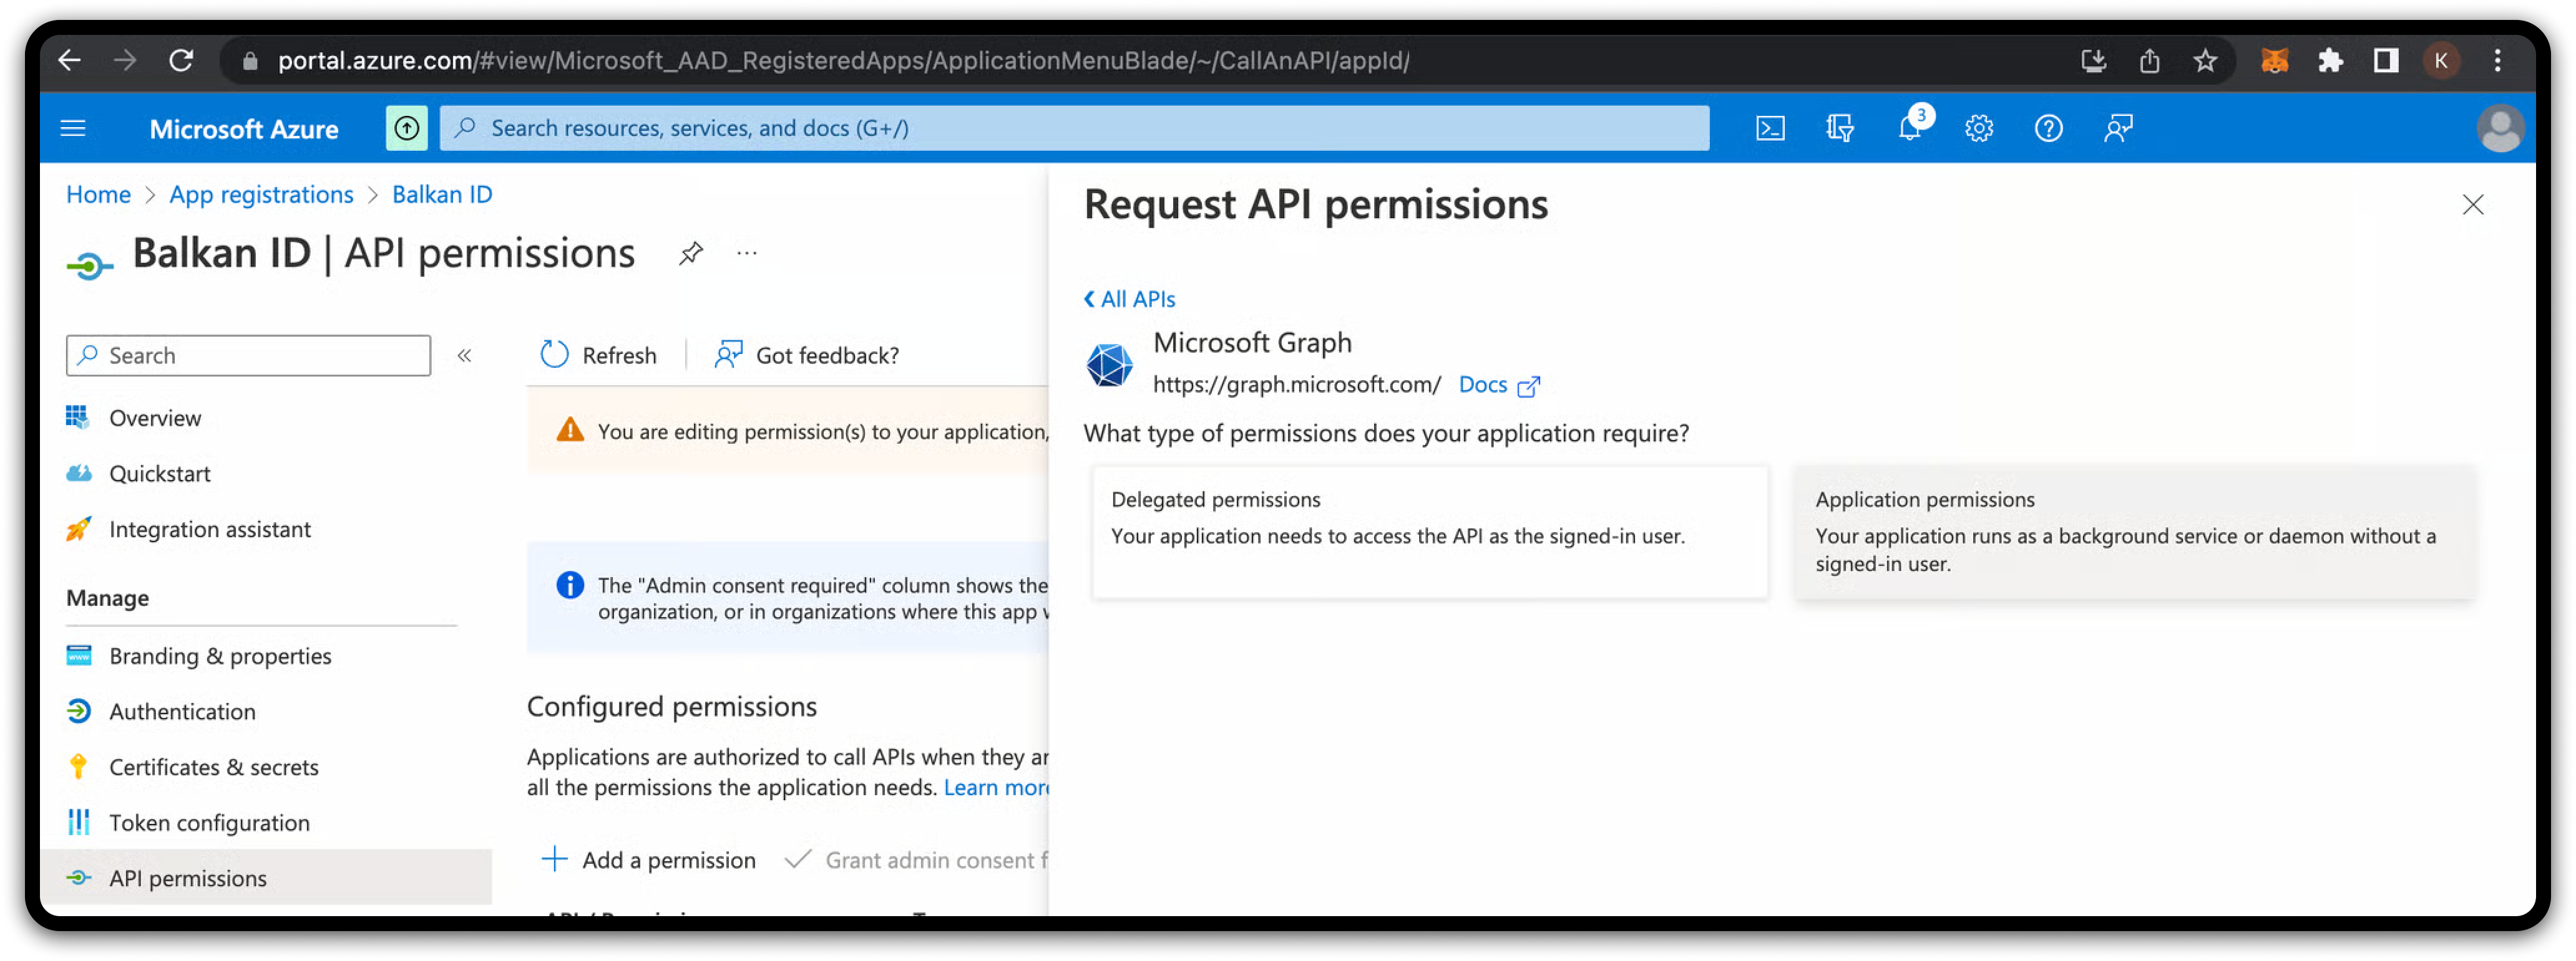Open portal settings gear icon
This screenshot has width=2576, height=961.
click(1978, 128)
